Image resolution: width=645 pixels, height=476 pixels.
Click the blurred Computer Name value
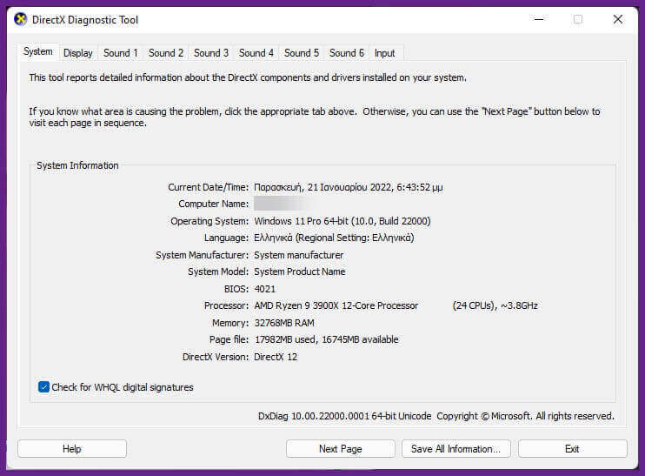[x=284, y=204]
